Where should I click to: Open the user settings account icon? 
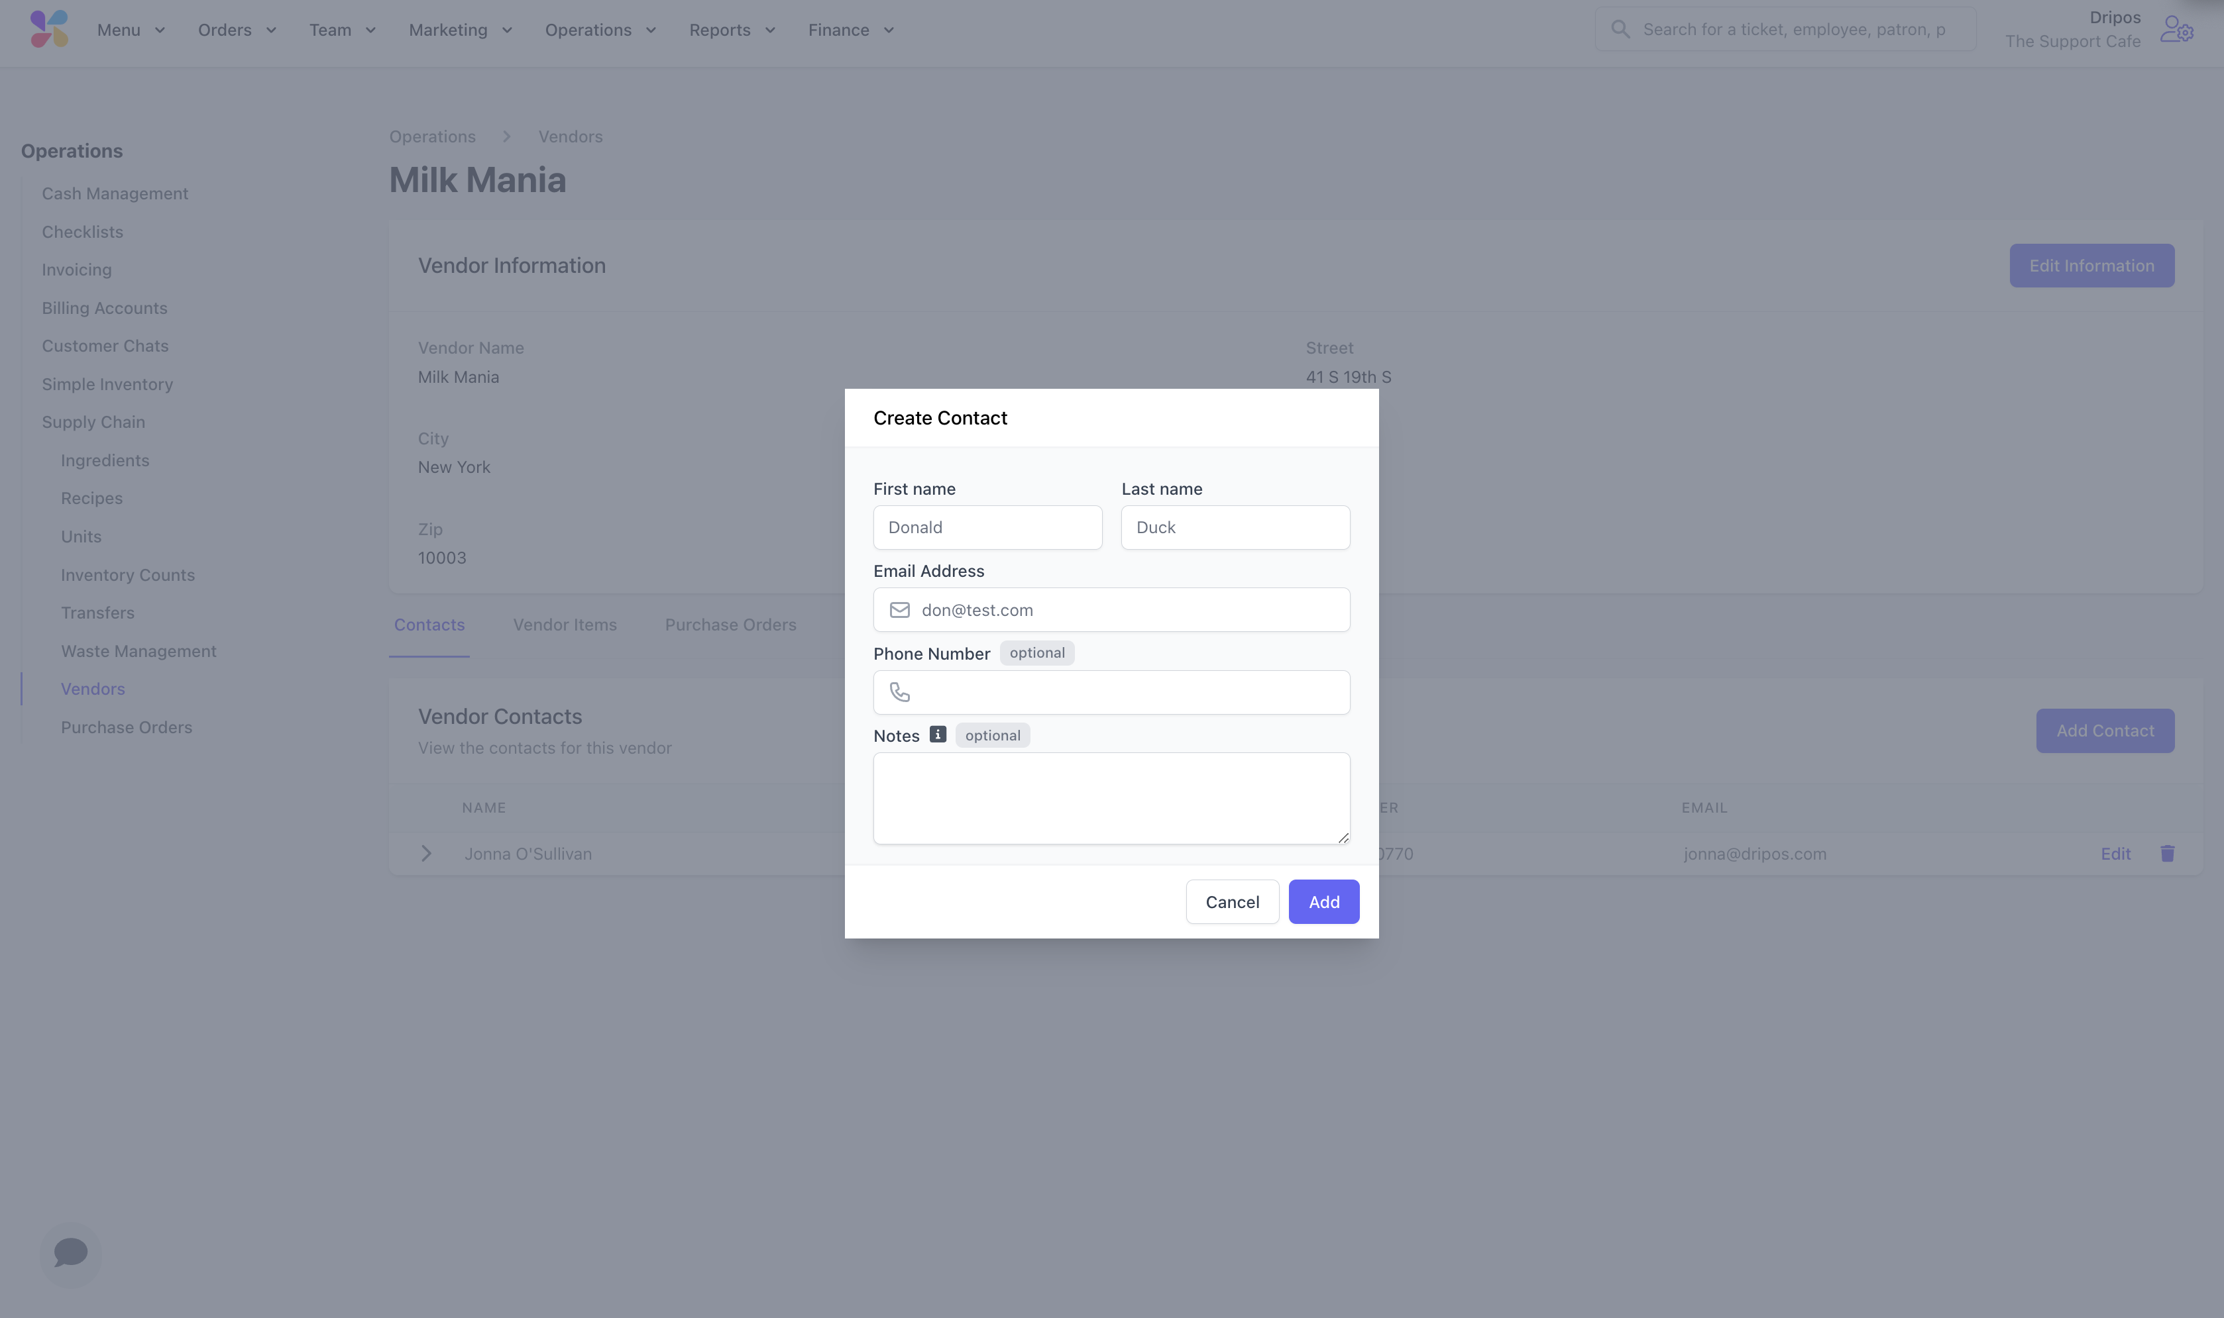pos(2177,29)
